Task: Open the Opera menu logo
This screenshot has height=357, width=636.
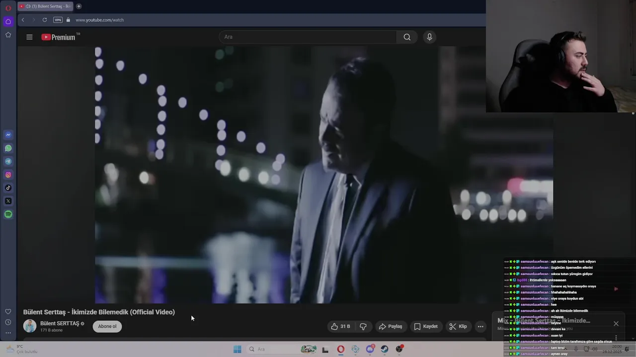Action: (x=8, y=8)
